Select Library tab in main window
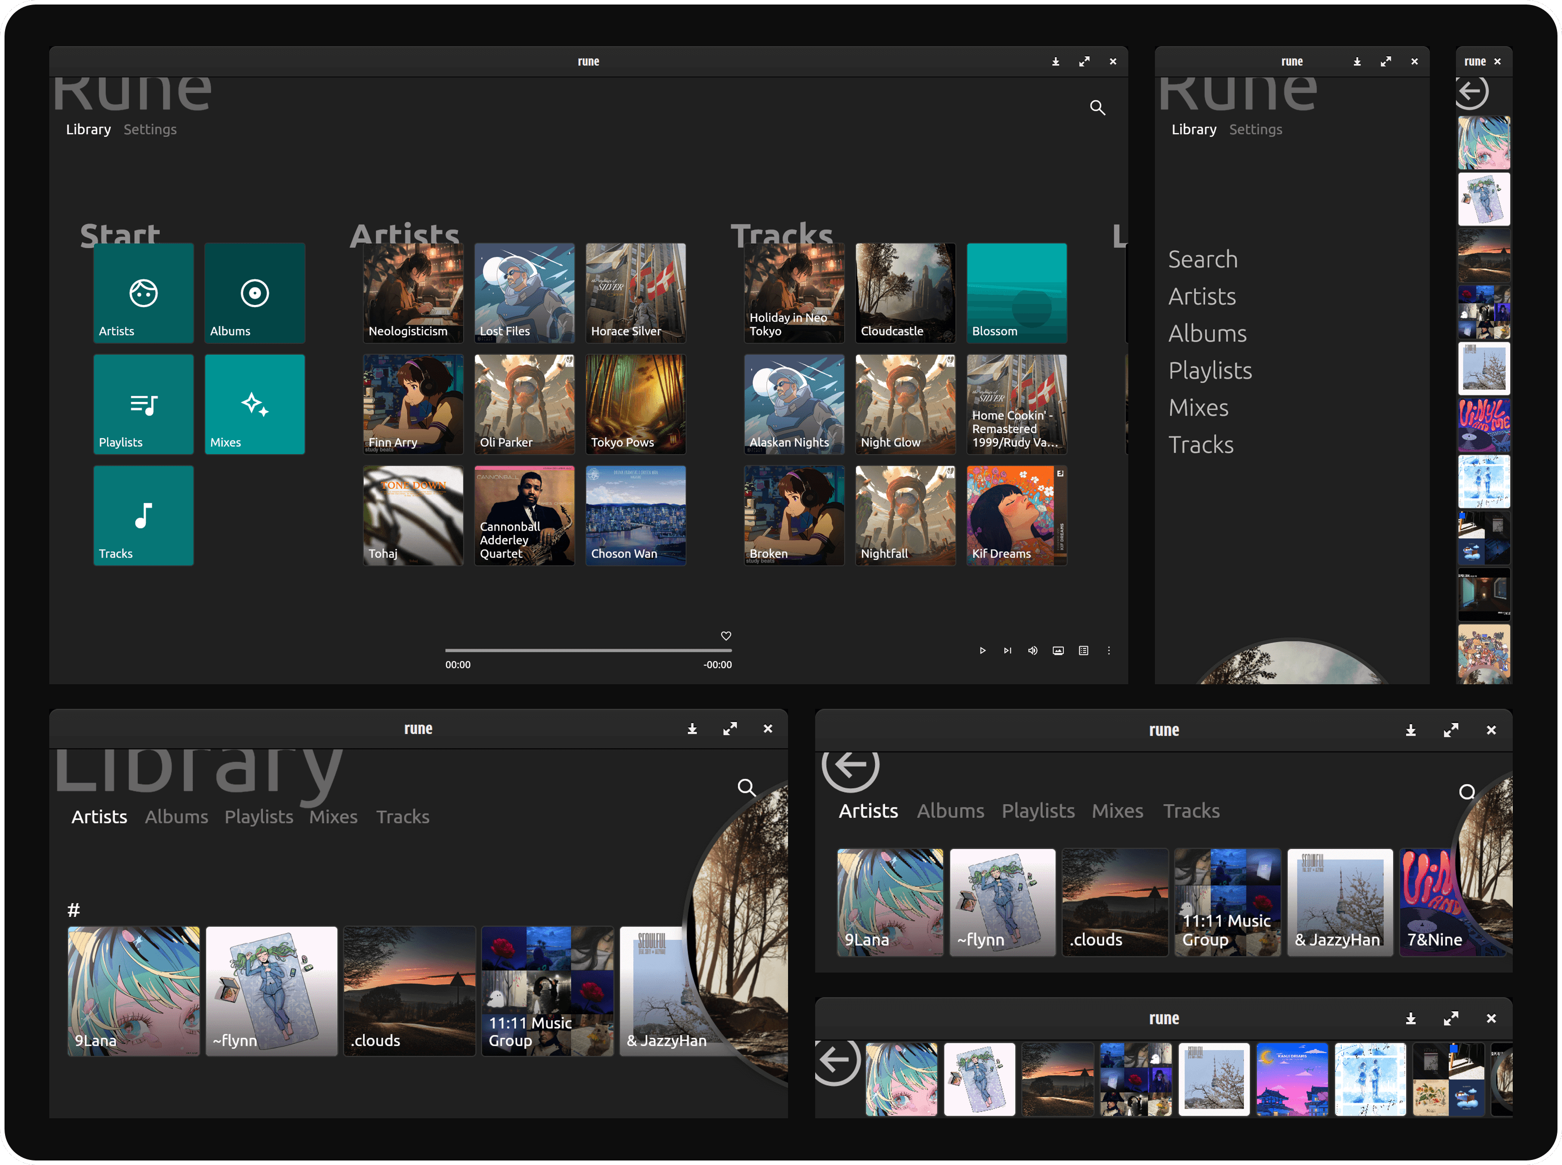Screen dimensions: 1562x1165 click(x=89, y=130)
